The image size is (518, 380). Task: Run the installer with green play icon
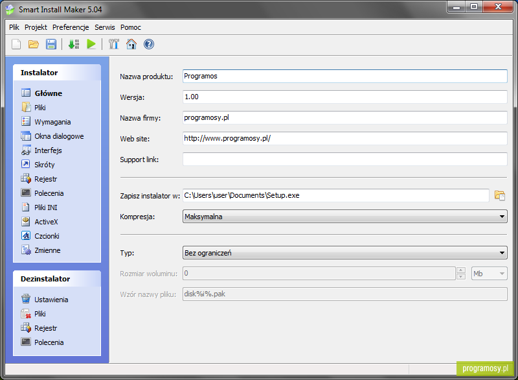point(91,44)
